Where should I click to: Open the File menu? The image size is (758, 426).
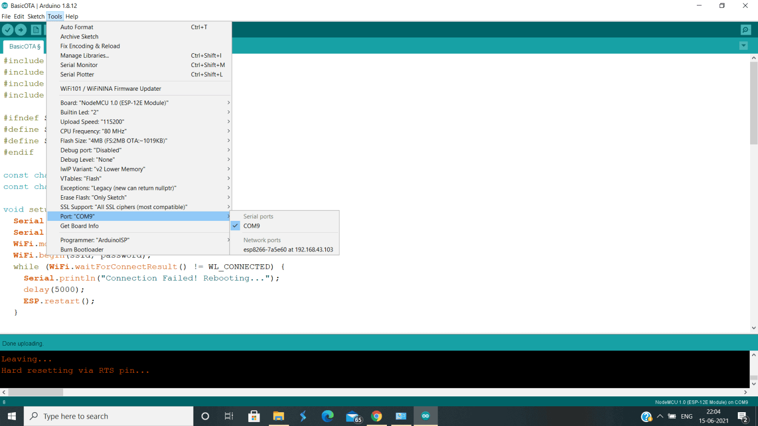point(6,16)
